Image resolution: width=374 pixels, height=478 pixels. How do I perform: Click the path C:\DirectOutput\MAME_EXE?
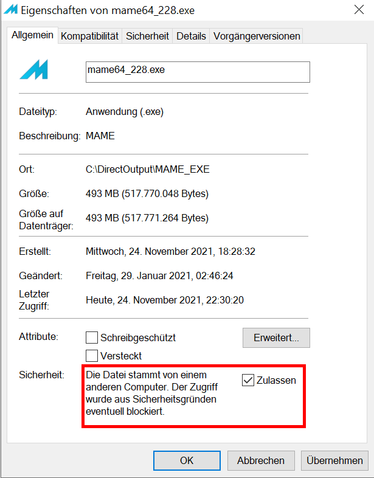tap(148, 169)
